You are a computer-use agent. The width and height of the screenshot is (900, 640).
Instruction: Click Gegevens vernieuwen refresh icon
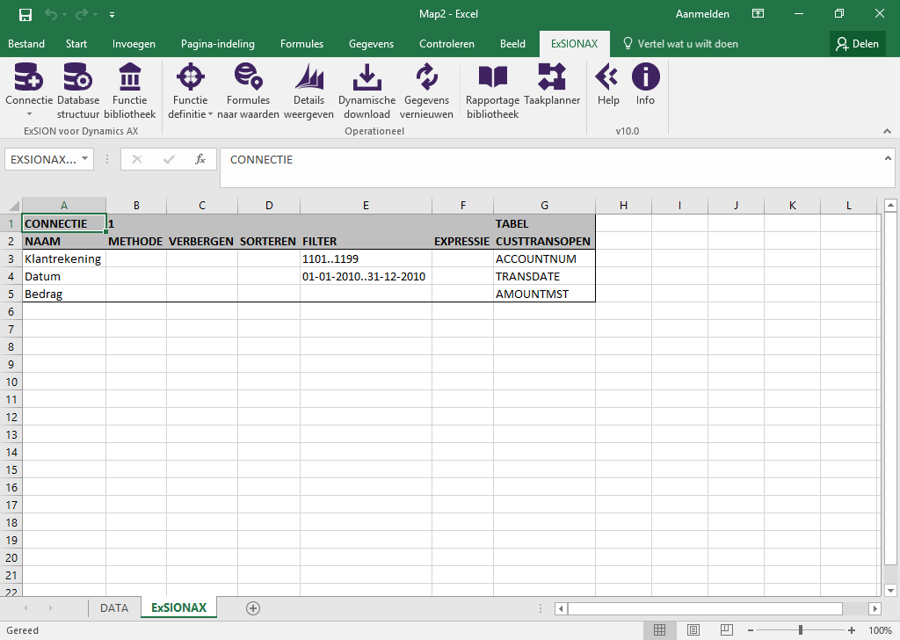click(x=426, y=76)
